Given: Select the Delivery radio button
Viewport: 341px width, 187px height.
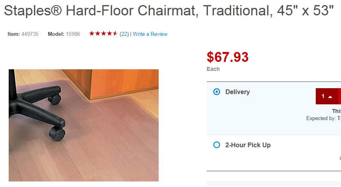Looking at the screenshot, I should (216, 92).
